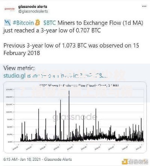This screenshot has width=150, height=166.
Task: Open the glassnode alerts profile avatar
Action: (x=10, y=9)
